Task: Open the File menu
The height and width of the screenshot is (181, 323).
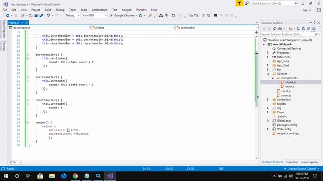Action: [x=5, y=10]
